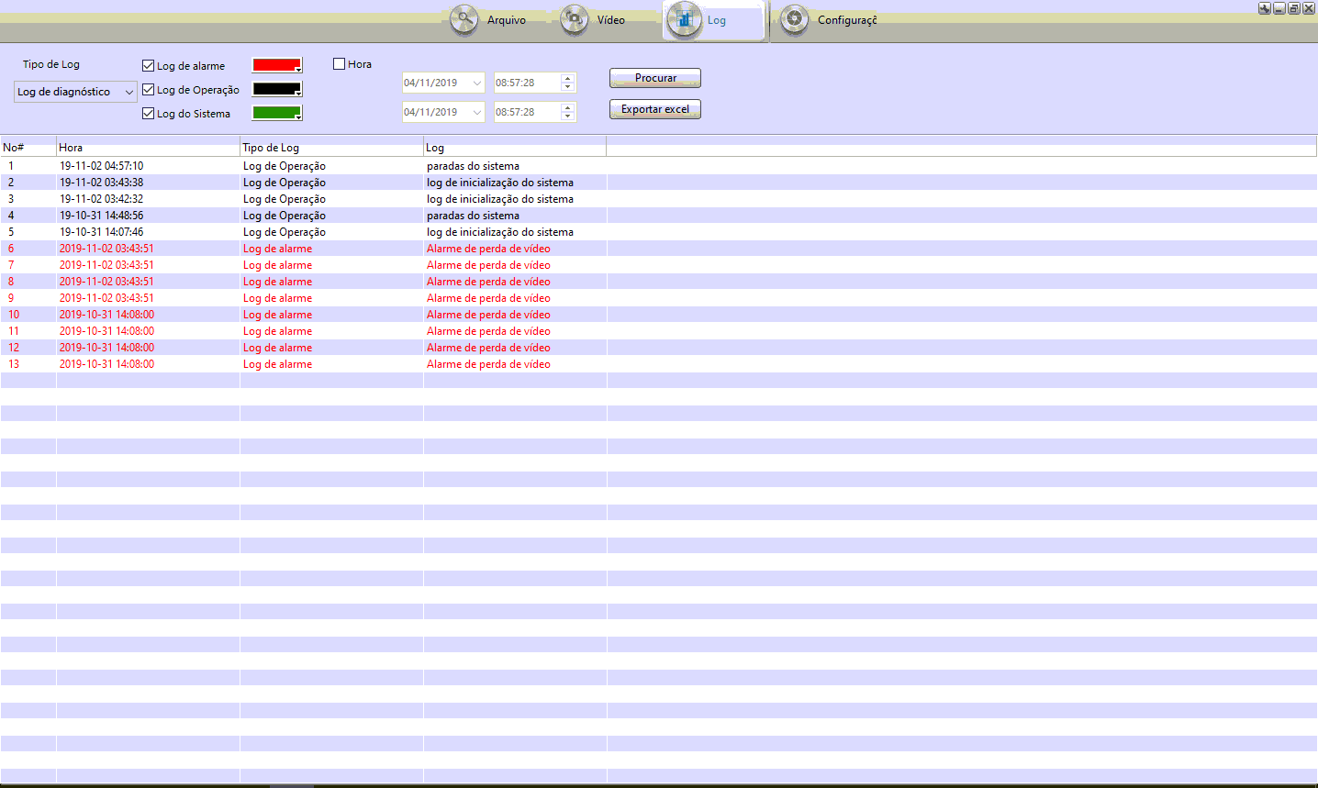Screen dimensions: 1318x788
Task: Open the red alarm log color swatch
Action: pos(276,65)
